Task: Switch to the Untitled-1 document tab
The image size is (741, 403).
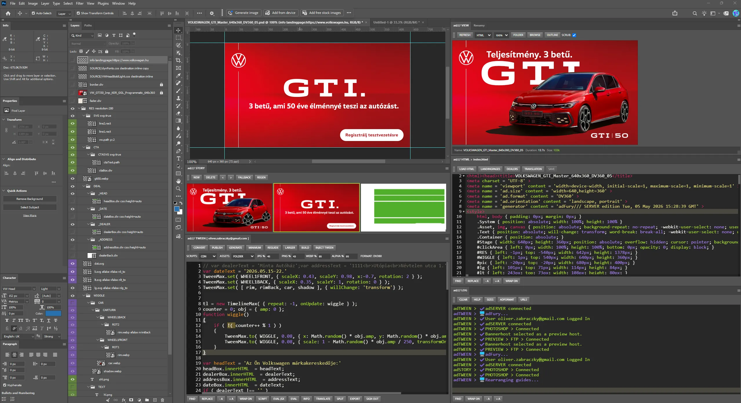Action: (396, 22)
